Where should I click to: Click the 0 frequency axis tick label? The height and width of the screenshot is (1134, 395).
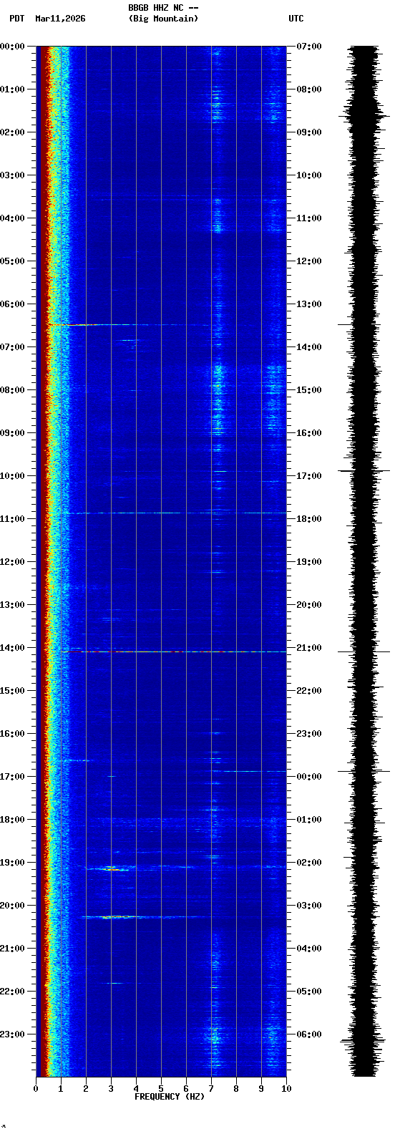tap(36, 1089)
